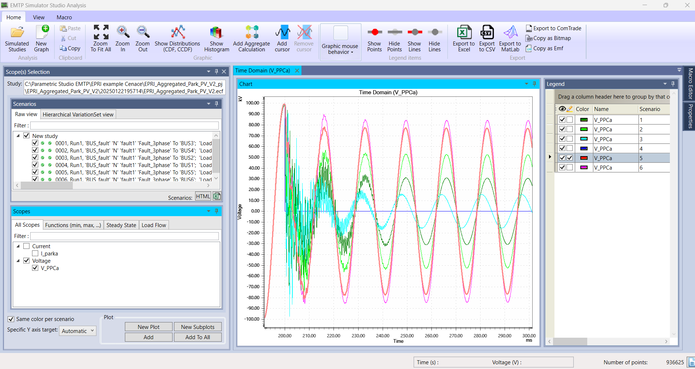Viewport: 695px width, 369px height.
Task: Add a cursor to the chart
Action: [282, 38]
